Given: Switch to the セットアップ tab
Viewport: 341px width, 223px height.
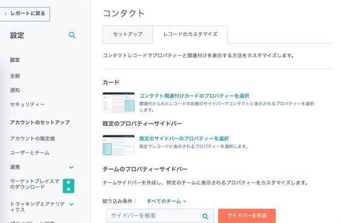Looking at the screenshot, I should click(x=127, y=34).
